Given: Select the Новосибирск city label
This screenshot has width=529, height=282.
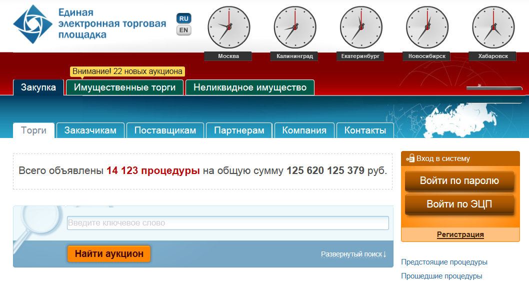Looking at the screenshot, I should 426,56.
